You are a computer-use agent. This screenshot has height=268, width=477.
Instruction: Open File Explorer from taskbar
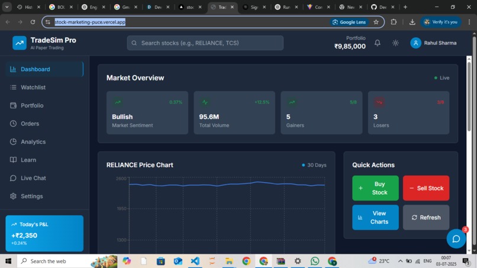[x=229, y=261]
